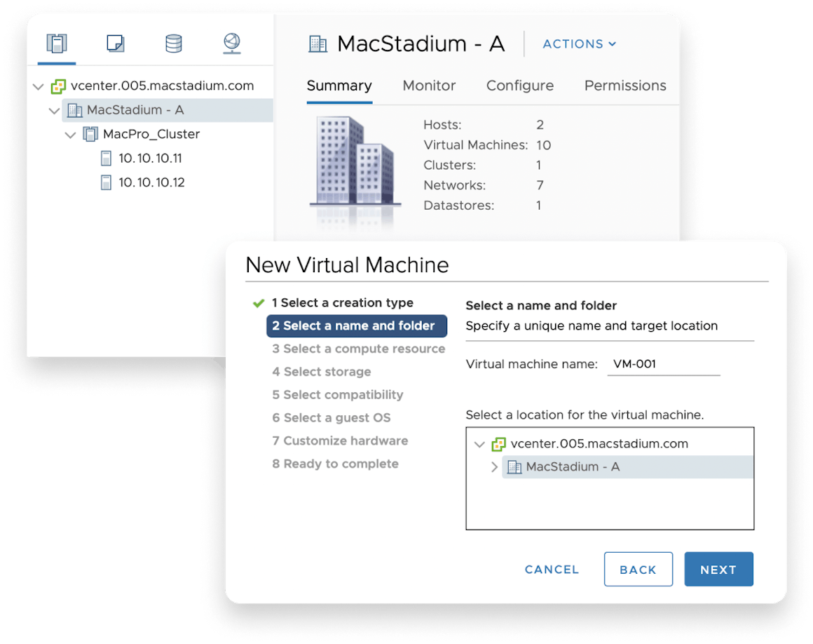The height and width of the screenshot is (644, 813).
Task: Go to step 5 Select compatibility
Action: pos(338,395)
